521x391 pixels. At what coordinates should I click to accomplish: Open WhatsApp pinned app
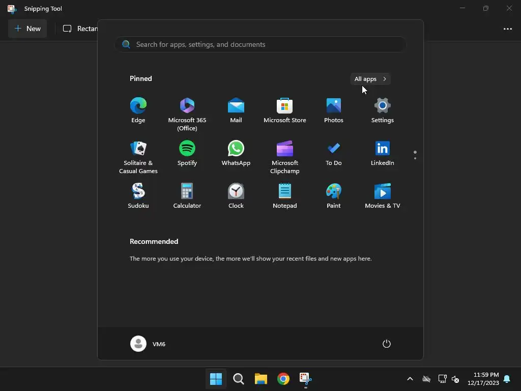click(x=236, y=154)
